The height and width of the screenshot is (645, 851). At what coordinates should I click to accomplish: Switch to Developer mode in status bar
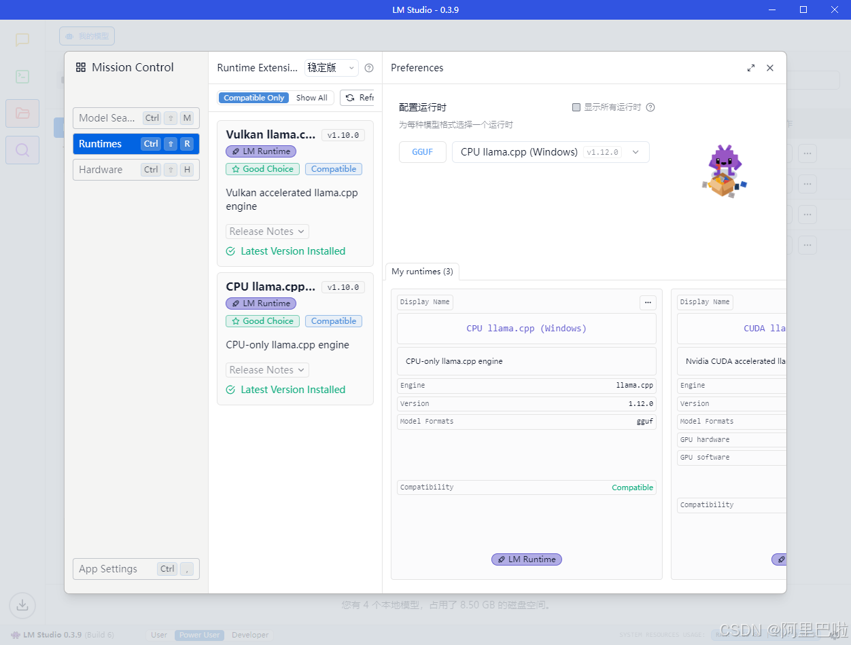click(x=250, y=635)
